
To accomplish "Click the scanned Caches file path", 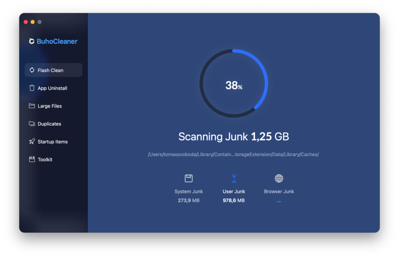I will pos(233,154).
